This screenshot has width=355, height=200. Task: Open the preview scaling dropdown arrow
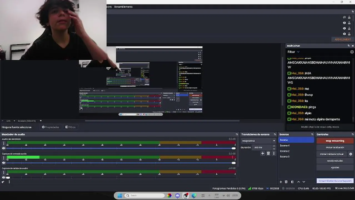coord(41,121)
